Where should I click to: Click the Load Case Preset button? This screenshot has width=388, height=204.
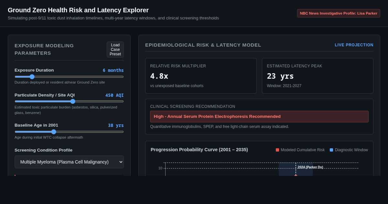[115, 50]
